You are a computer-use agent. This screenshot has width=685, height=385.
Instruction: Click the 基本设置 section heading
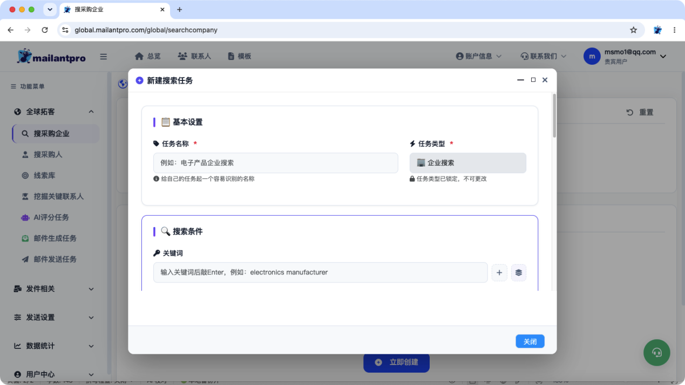coord(182,122)
